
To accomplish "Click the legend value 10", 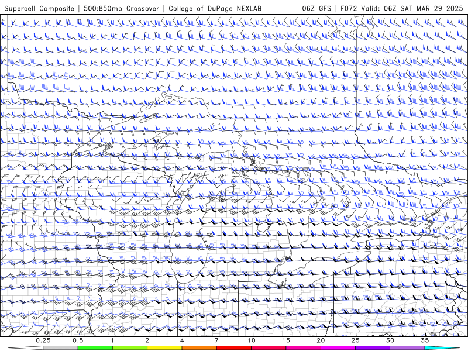I will (252, 340).
